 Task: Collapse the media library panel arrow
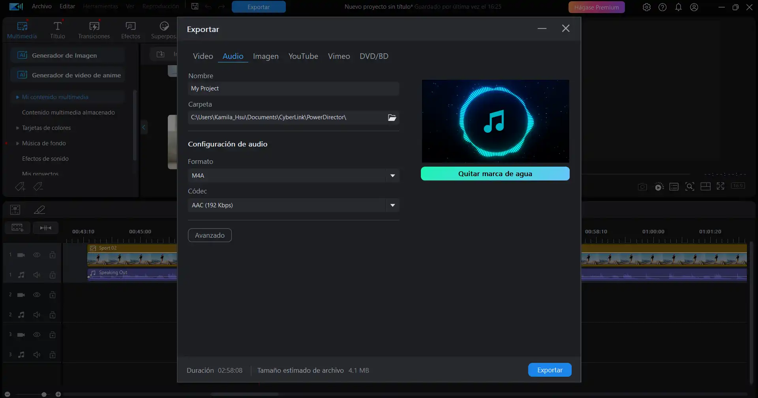144,127
